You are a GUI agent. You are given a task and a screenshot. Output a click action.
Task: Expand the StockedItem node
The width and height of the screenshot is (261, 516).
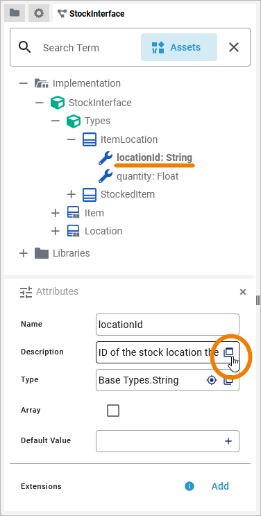pyautogui.click(x=71, y=194)
